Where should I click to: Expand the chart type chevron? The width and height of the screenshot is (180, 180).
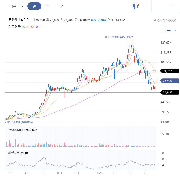tap(146, 5)
